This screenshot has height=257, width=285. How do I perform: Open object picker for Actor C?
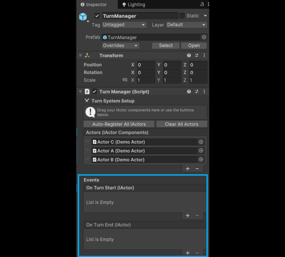click(x=201, y=142)
